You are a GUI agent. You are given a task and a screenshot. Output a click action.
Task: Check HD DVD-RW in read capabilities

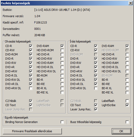(62, 59)
